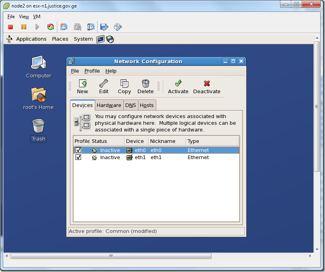Switch to the DNS tab
Viewport: 325px width, 272px height.
click(x=130, y=105)
